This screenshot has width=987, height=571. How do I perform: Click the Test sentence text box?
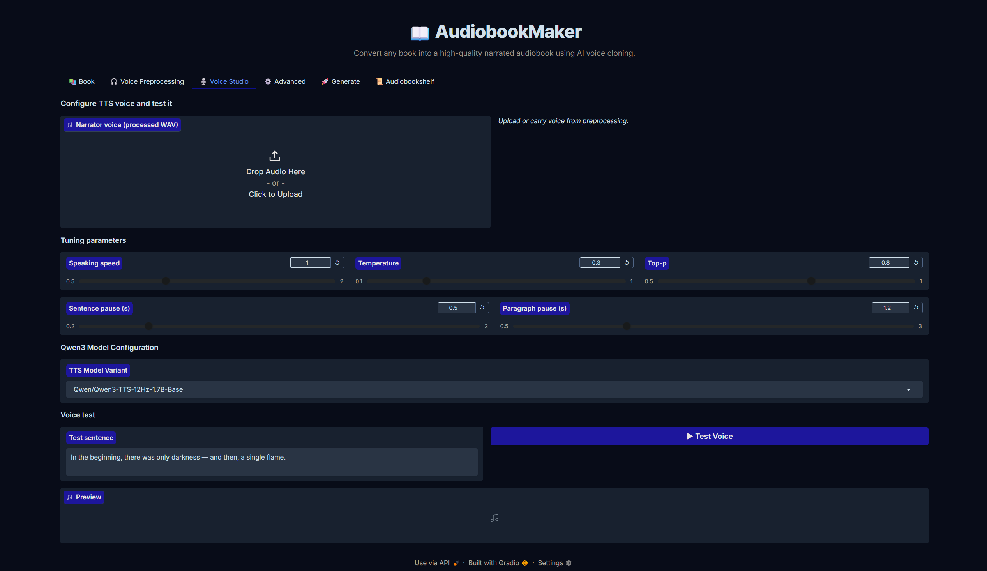click(272, 462)
